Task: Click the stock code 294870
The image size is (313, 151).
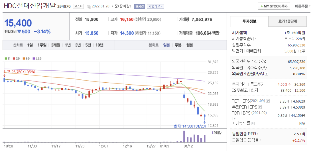Action: tap(64, 6)
